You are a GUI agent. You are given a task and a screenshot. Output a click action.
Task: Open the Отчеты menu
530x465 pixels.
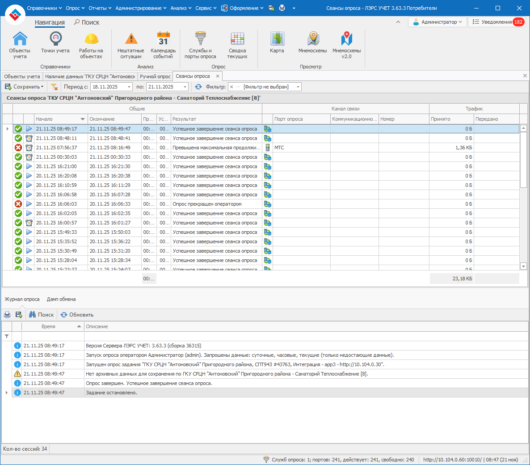coord(100,8)
